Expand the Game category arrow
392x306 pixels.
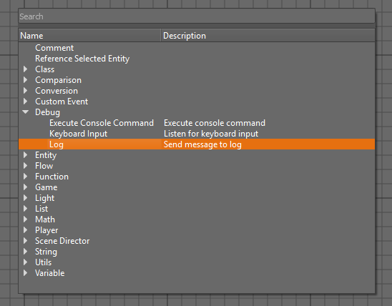click(25, 187)
